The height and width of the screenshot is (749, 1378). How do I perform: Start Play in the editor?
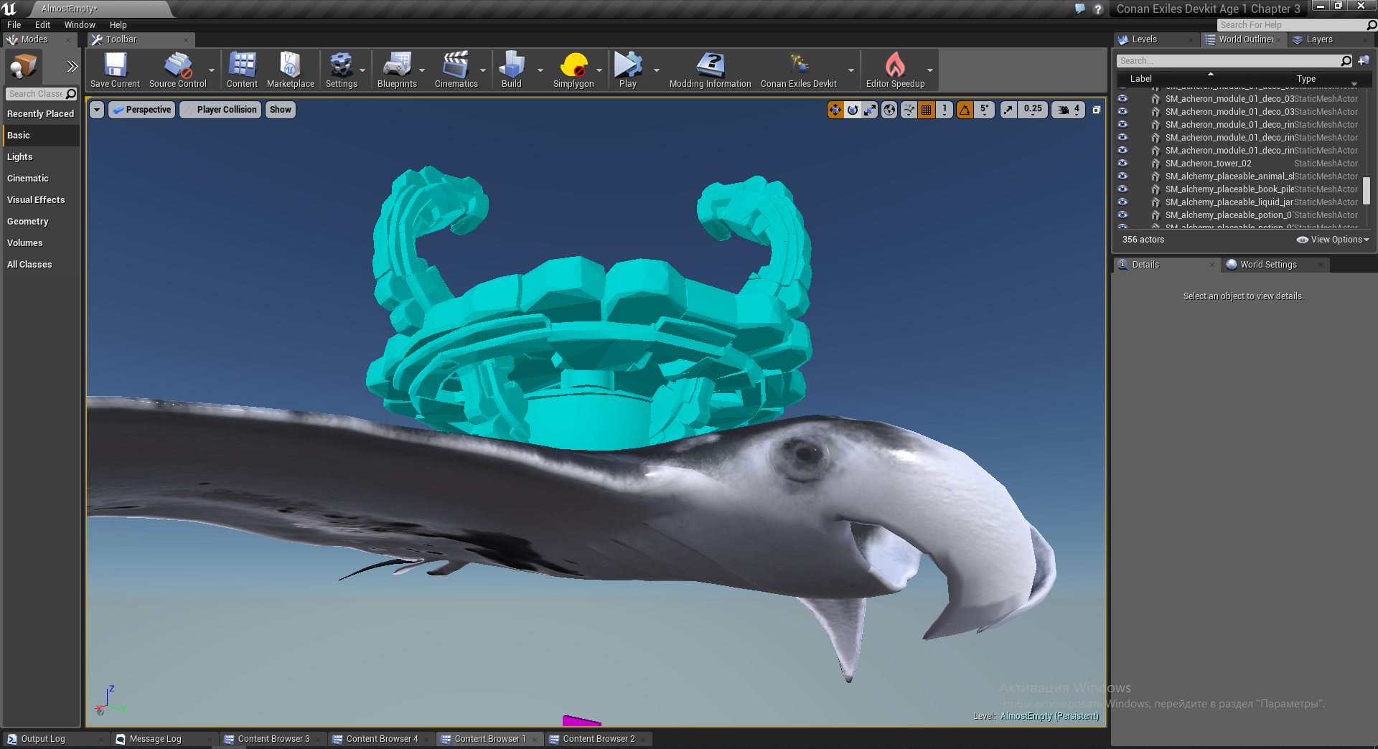coord(628,69)
